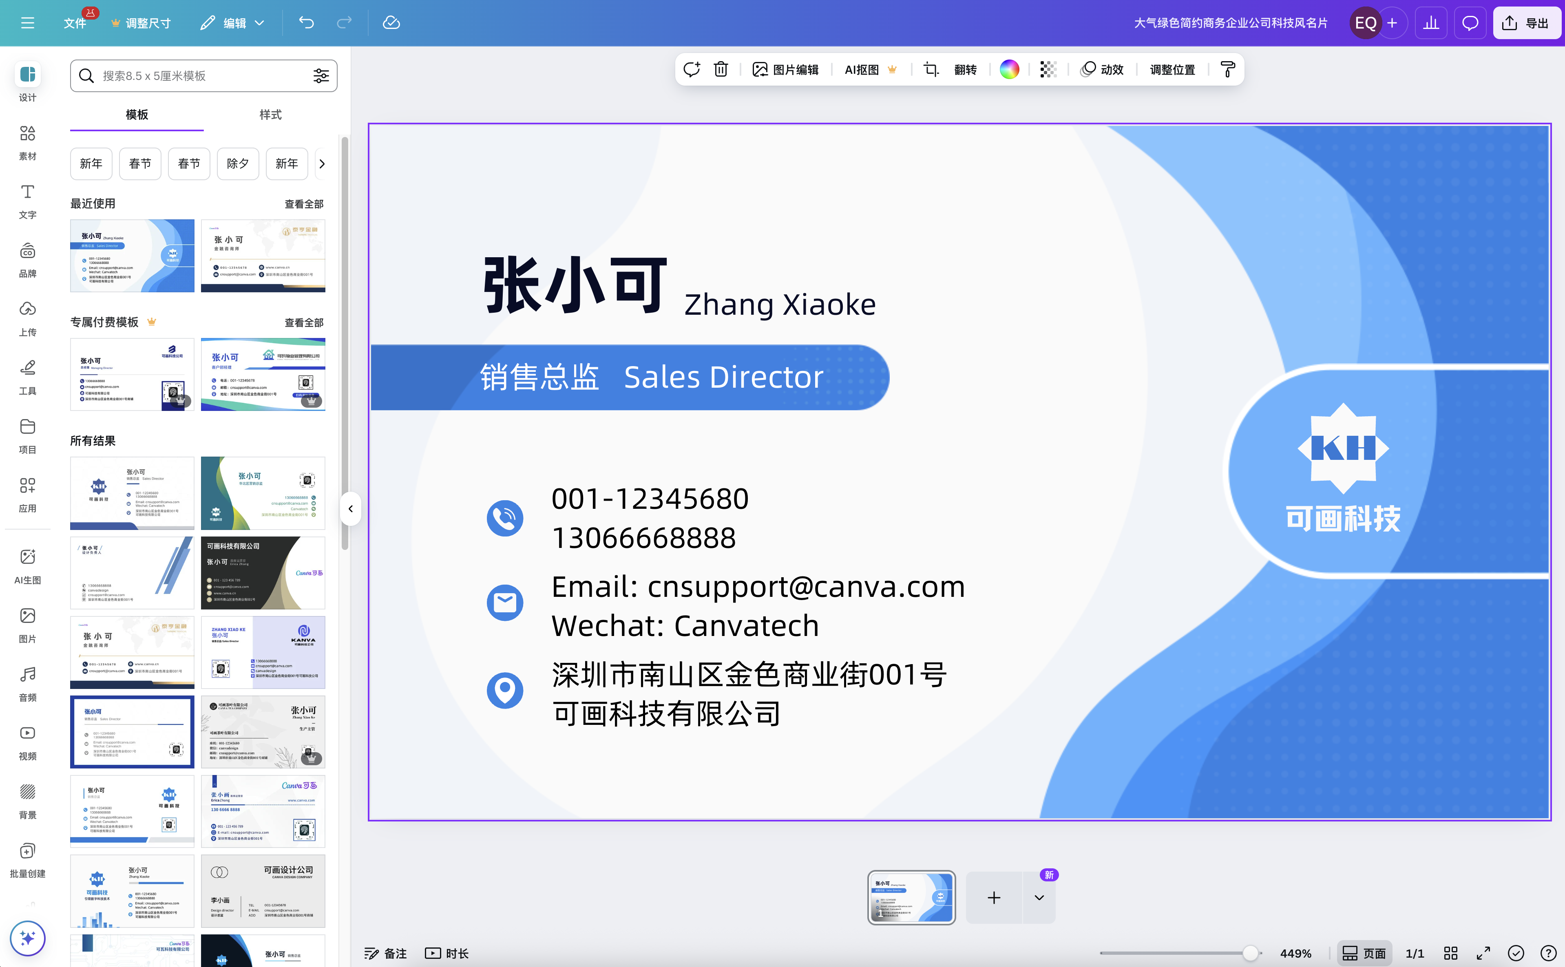The image size is (1565, 967).
Task: Adjust the zoom slider handle
Action: click(1250, 953)
